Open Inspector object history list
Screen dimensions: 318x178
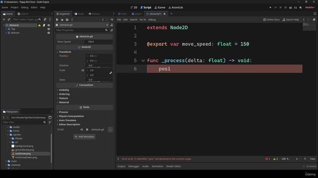point(112,20)
